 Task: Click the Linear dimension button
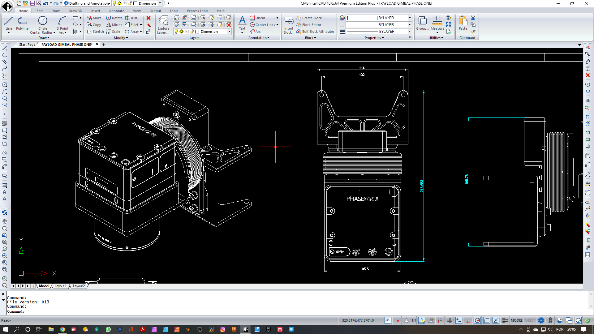[x=257, y=18]
